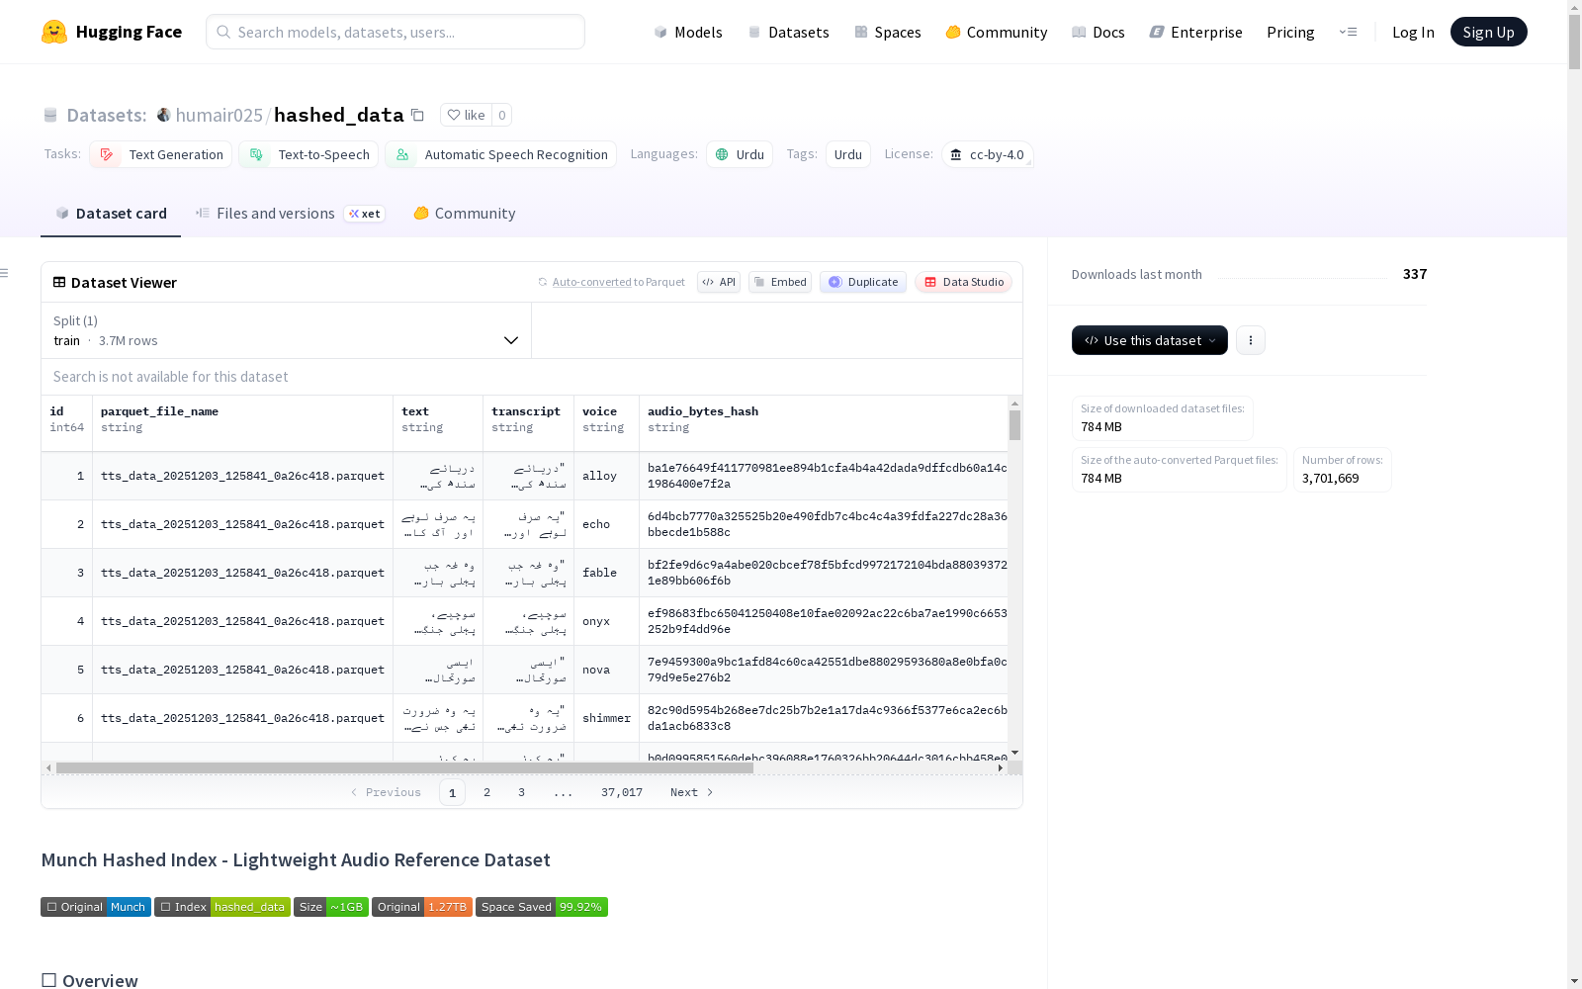Click the like count number
The image size is (1582, 989).
(x=502, y=115)
